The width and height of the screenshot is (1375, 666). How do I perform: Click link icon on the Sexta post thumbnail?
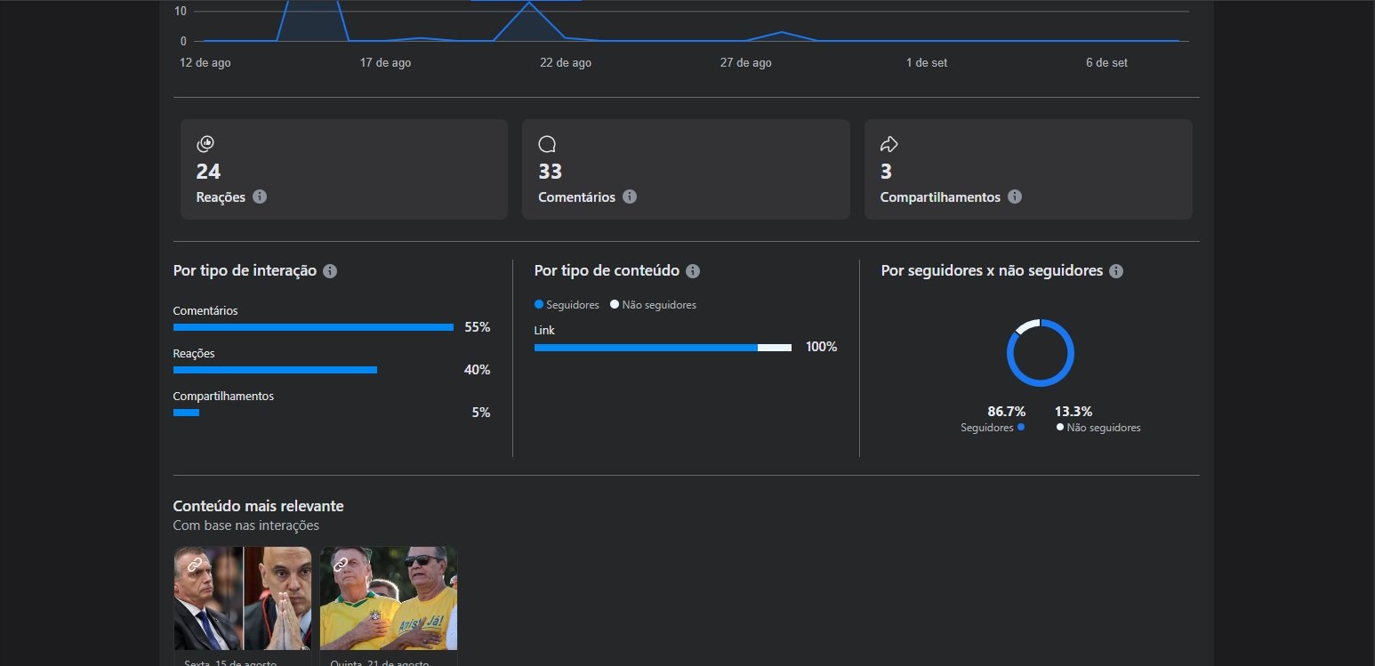[194, 564]
